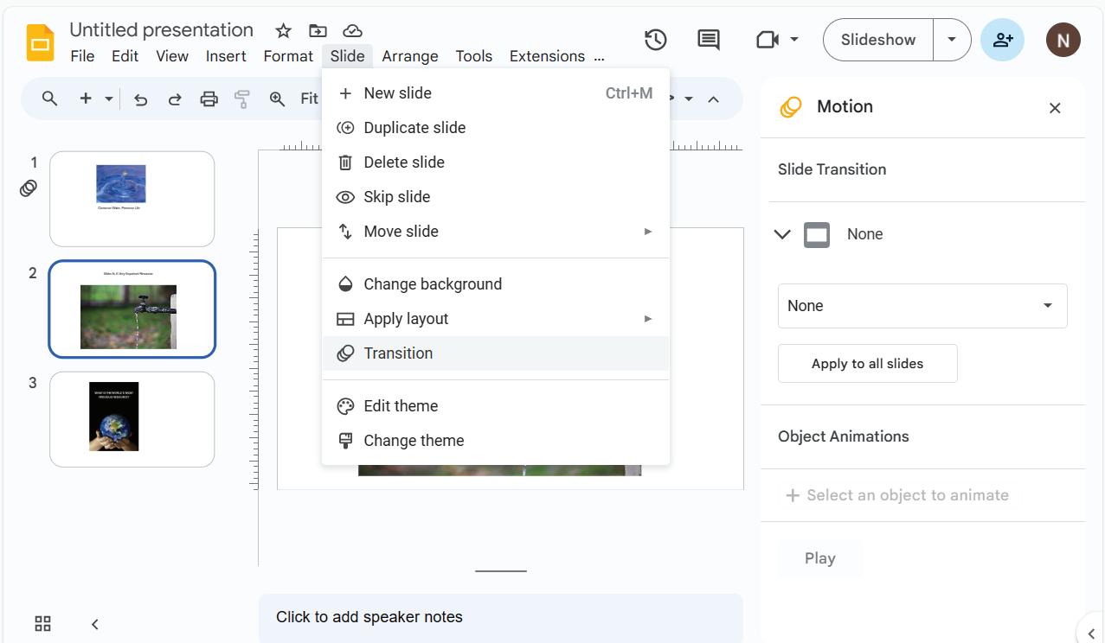Click the Google Slides home logo

pos(40,41)
